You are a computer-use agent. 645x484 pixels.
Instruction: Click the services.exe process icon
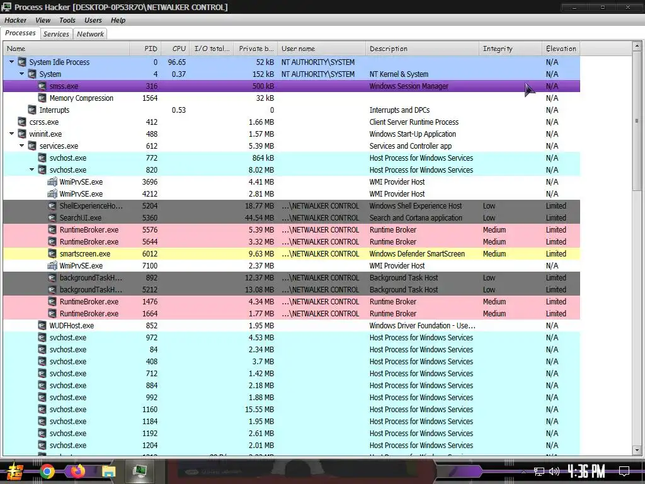coord(32,146)
